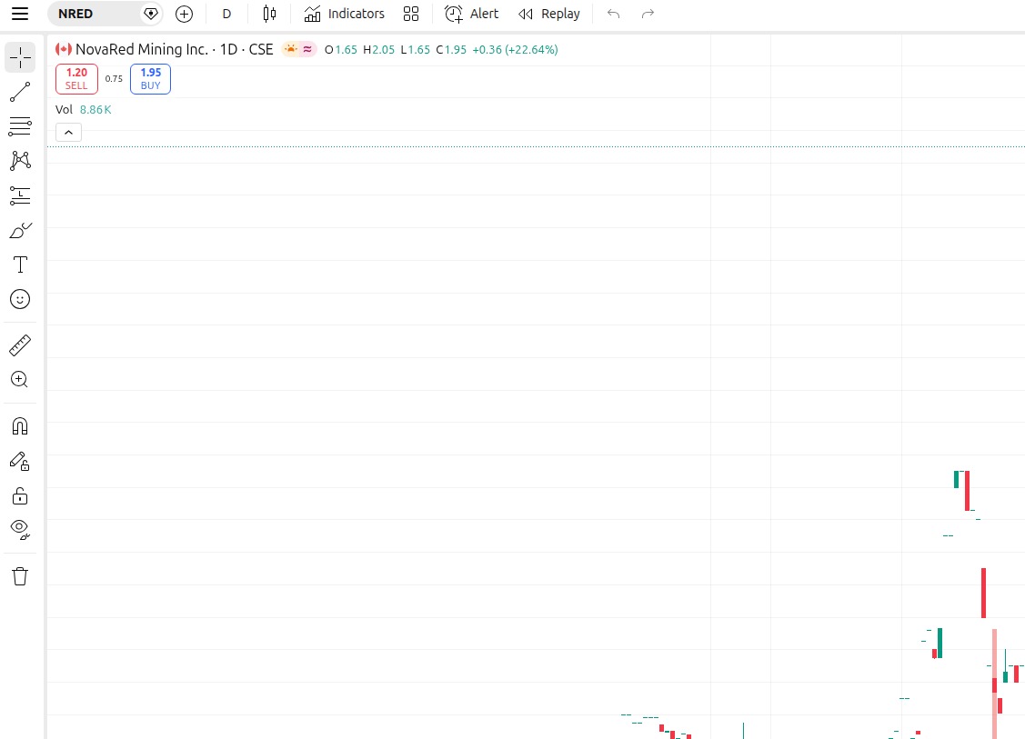Open the Indicators menu
Screen dimensions: 1025x739
[344, 14]
